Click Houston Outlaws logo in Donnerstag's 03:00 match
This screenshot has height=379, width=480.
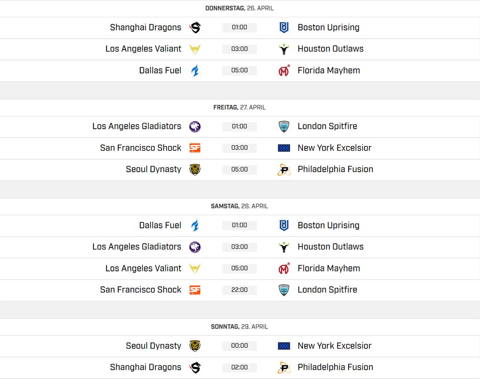pyautogui.click(x=284, y=49)
